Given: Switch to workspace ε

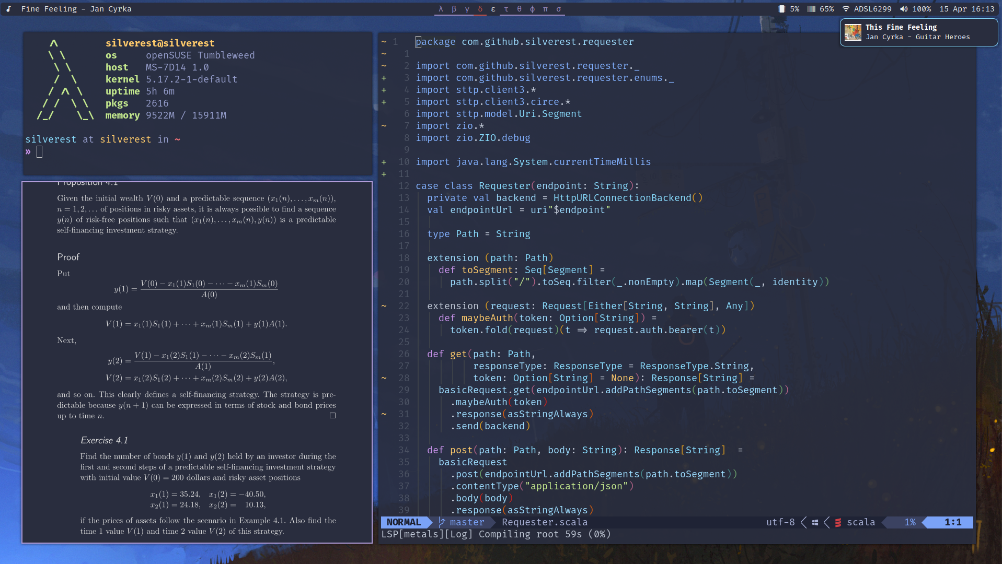Looking at the screenshot, I should point(493,9).
